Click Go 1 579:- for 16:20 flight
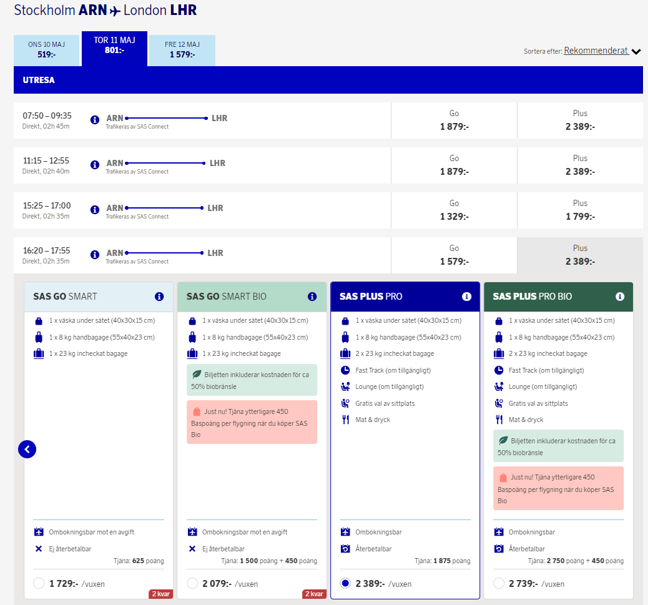This screenshot has height=605, width=648. point(454,255)
